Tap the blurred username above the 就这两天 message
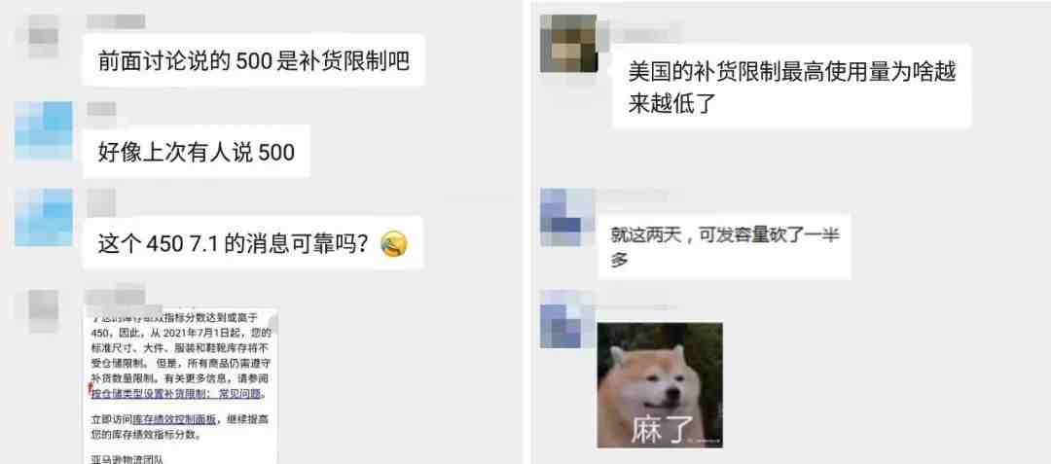 click(x=634, y=196)
